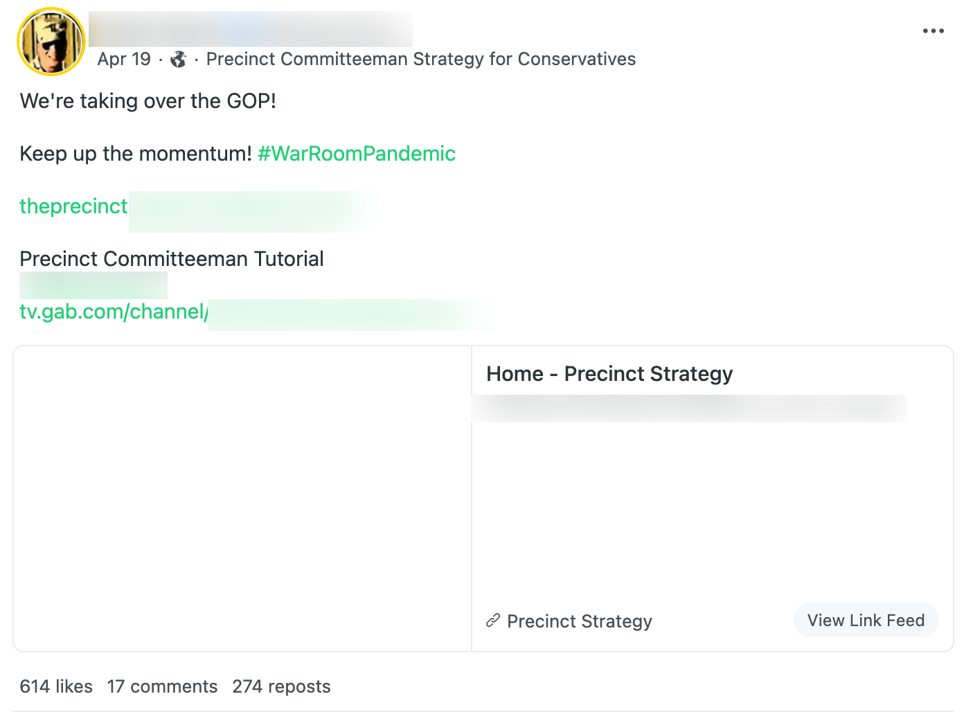Click the chain link icon beside Precinct Strategy
This screenshot has width=964, height=712.
492,621
